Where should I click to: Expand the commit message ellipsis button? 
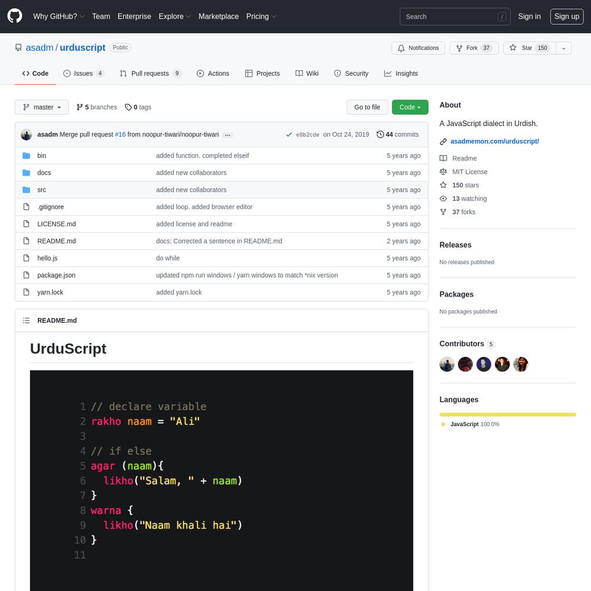click(x=228, y=135)
